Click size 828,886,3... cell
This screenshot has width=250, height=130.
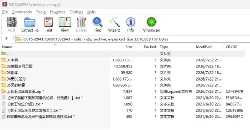point(123,85)
